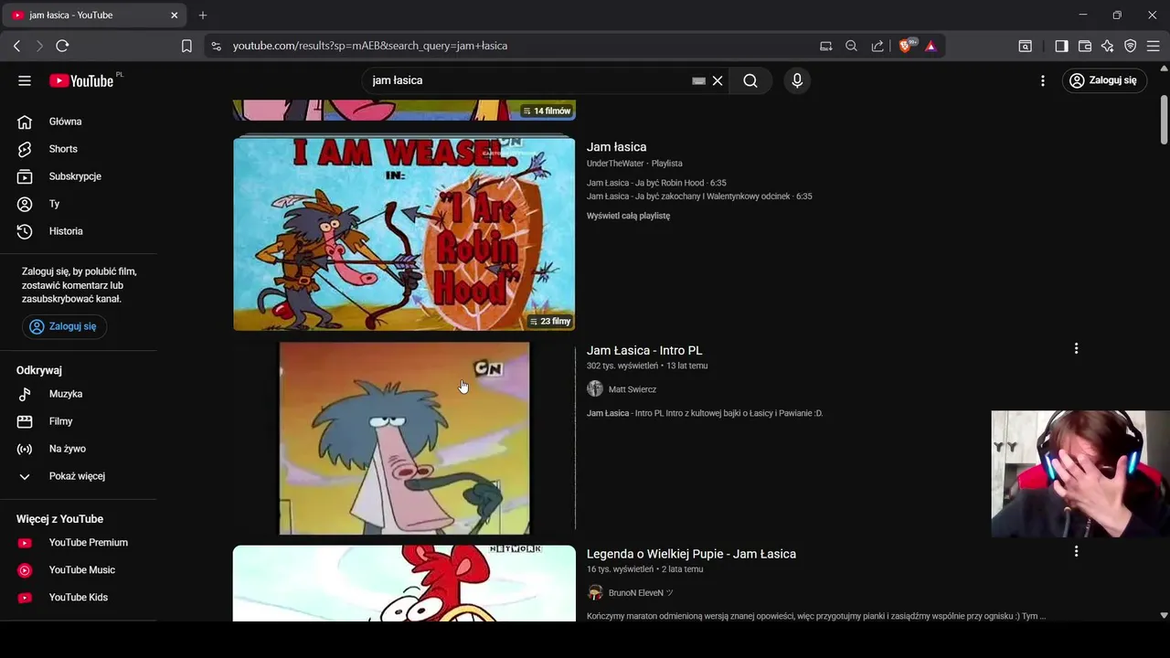The image size is (1170, 658).
Task: Open Brave Rewards triangle icon
Action: point(931,46)
